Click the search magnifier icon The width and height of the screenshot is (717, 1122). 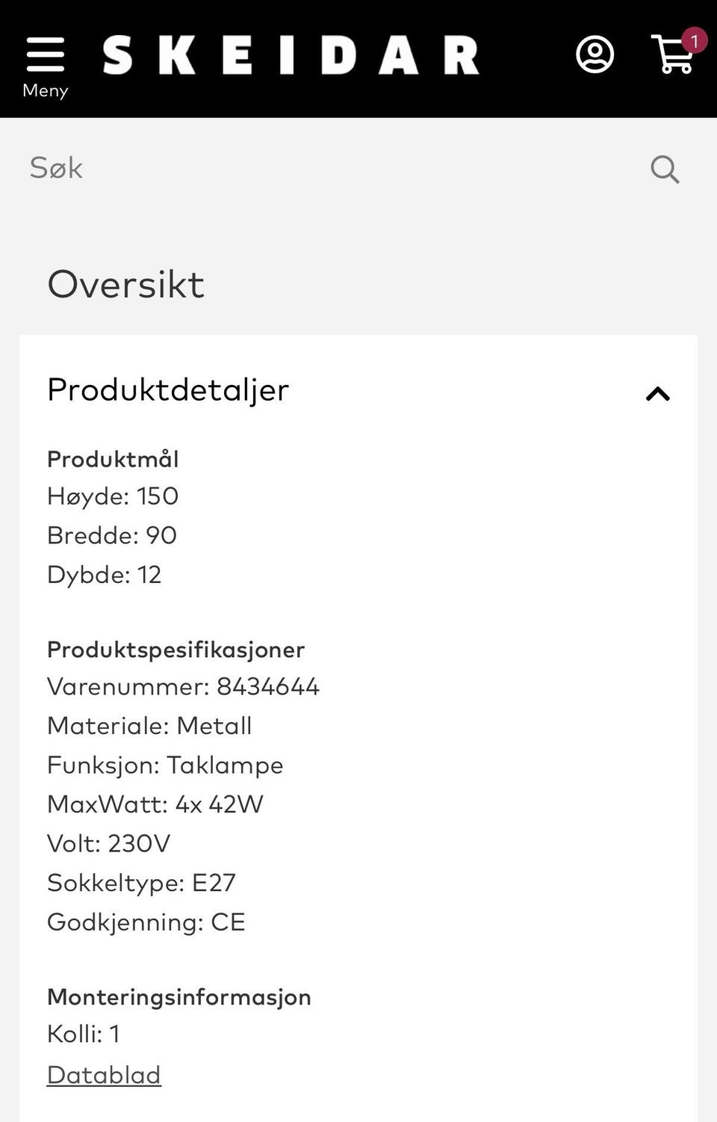[664, 169]
